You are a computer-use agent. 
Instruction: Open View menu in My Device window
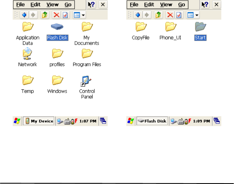point(52,5)
